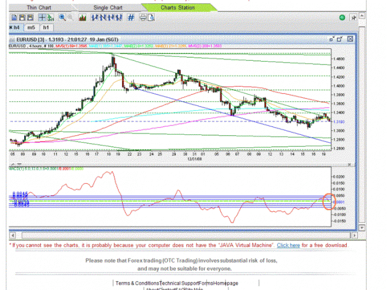Click the horizontal scrollbar right arrow
The width and height of the screenshot is (387, 290).
click(x=354, y=236)
